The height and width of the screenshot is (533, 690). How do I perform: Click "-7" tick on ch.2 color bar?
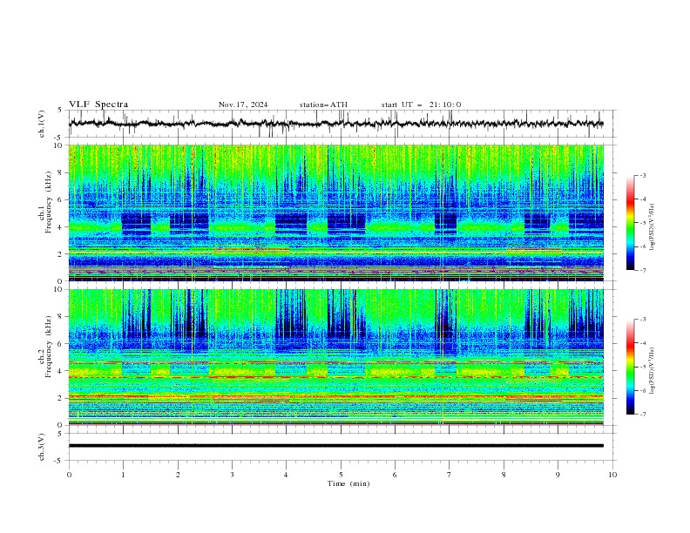click(642, 415)
